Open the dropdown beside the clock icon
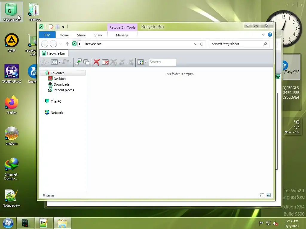This screenshot has height=229, width=306. point(59,62)
